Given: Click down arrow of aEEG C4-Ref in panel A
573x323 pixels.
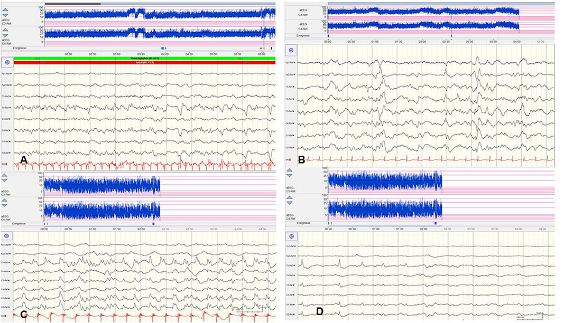Looking at the screenshot, I should pos(5,35).
